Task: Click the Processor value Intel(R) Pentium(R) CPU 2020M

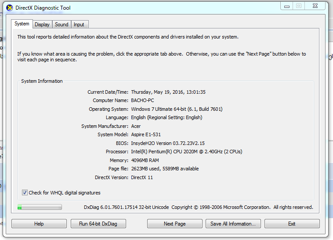Action: pyautogui.click(x=164, y=152)
